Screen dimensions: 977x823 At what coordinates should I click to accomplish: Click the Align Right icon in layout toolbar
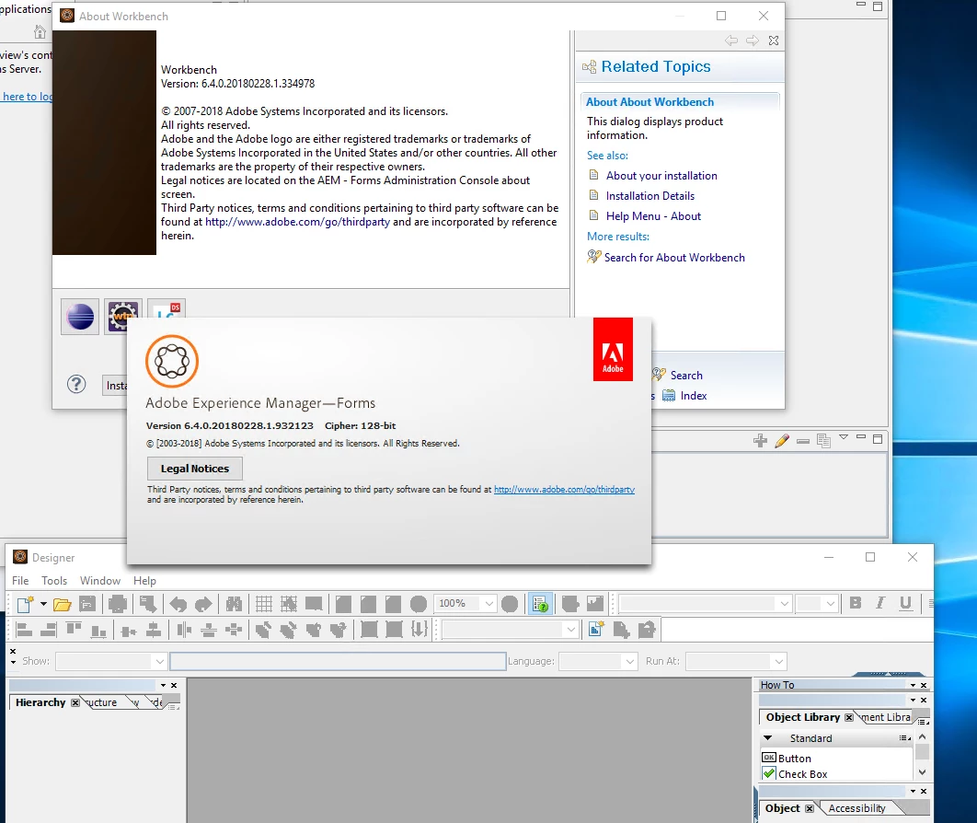point(49,630)
